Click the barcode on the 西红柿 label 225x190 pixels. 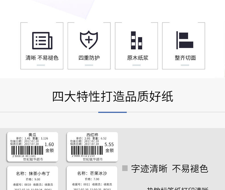86,150
